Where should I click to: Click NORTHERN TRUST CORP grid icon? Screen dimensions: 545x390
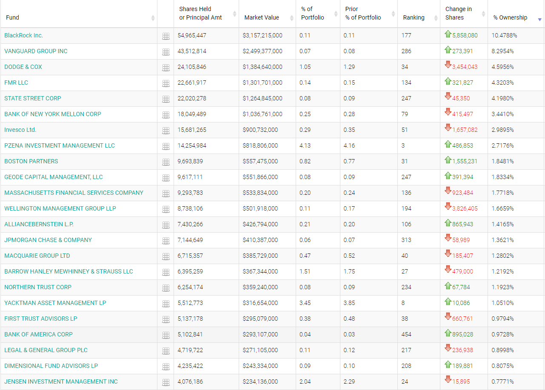point(166,288)
